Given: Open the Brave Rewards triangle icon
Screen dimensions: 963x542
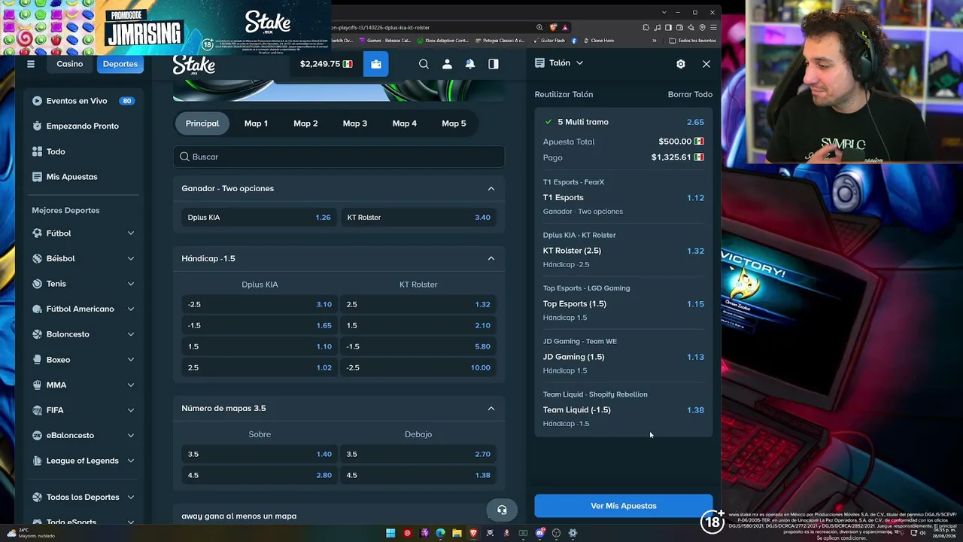Looking at the screenshot, I should [x=565, y=27].
